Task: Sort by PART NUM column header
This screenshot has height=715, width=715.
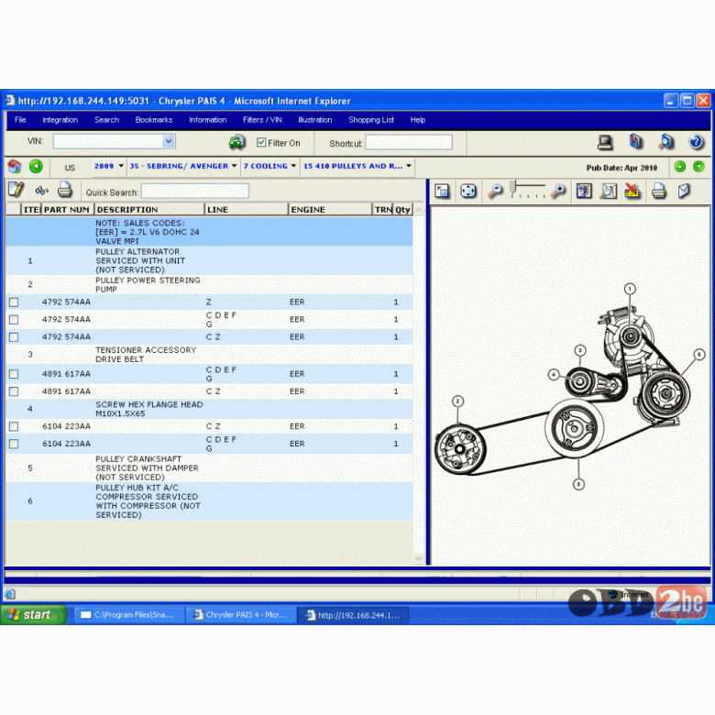Action: pos(67,209)
